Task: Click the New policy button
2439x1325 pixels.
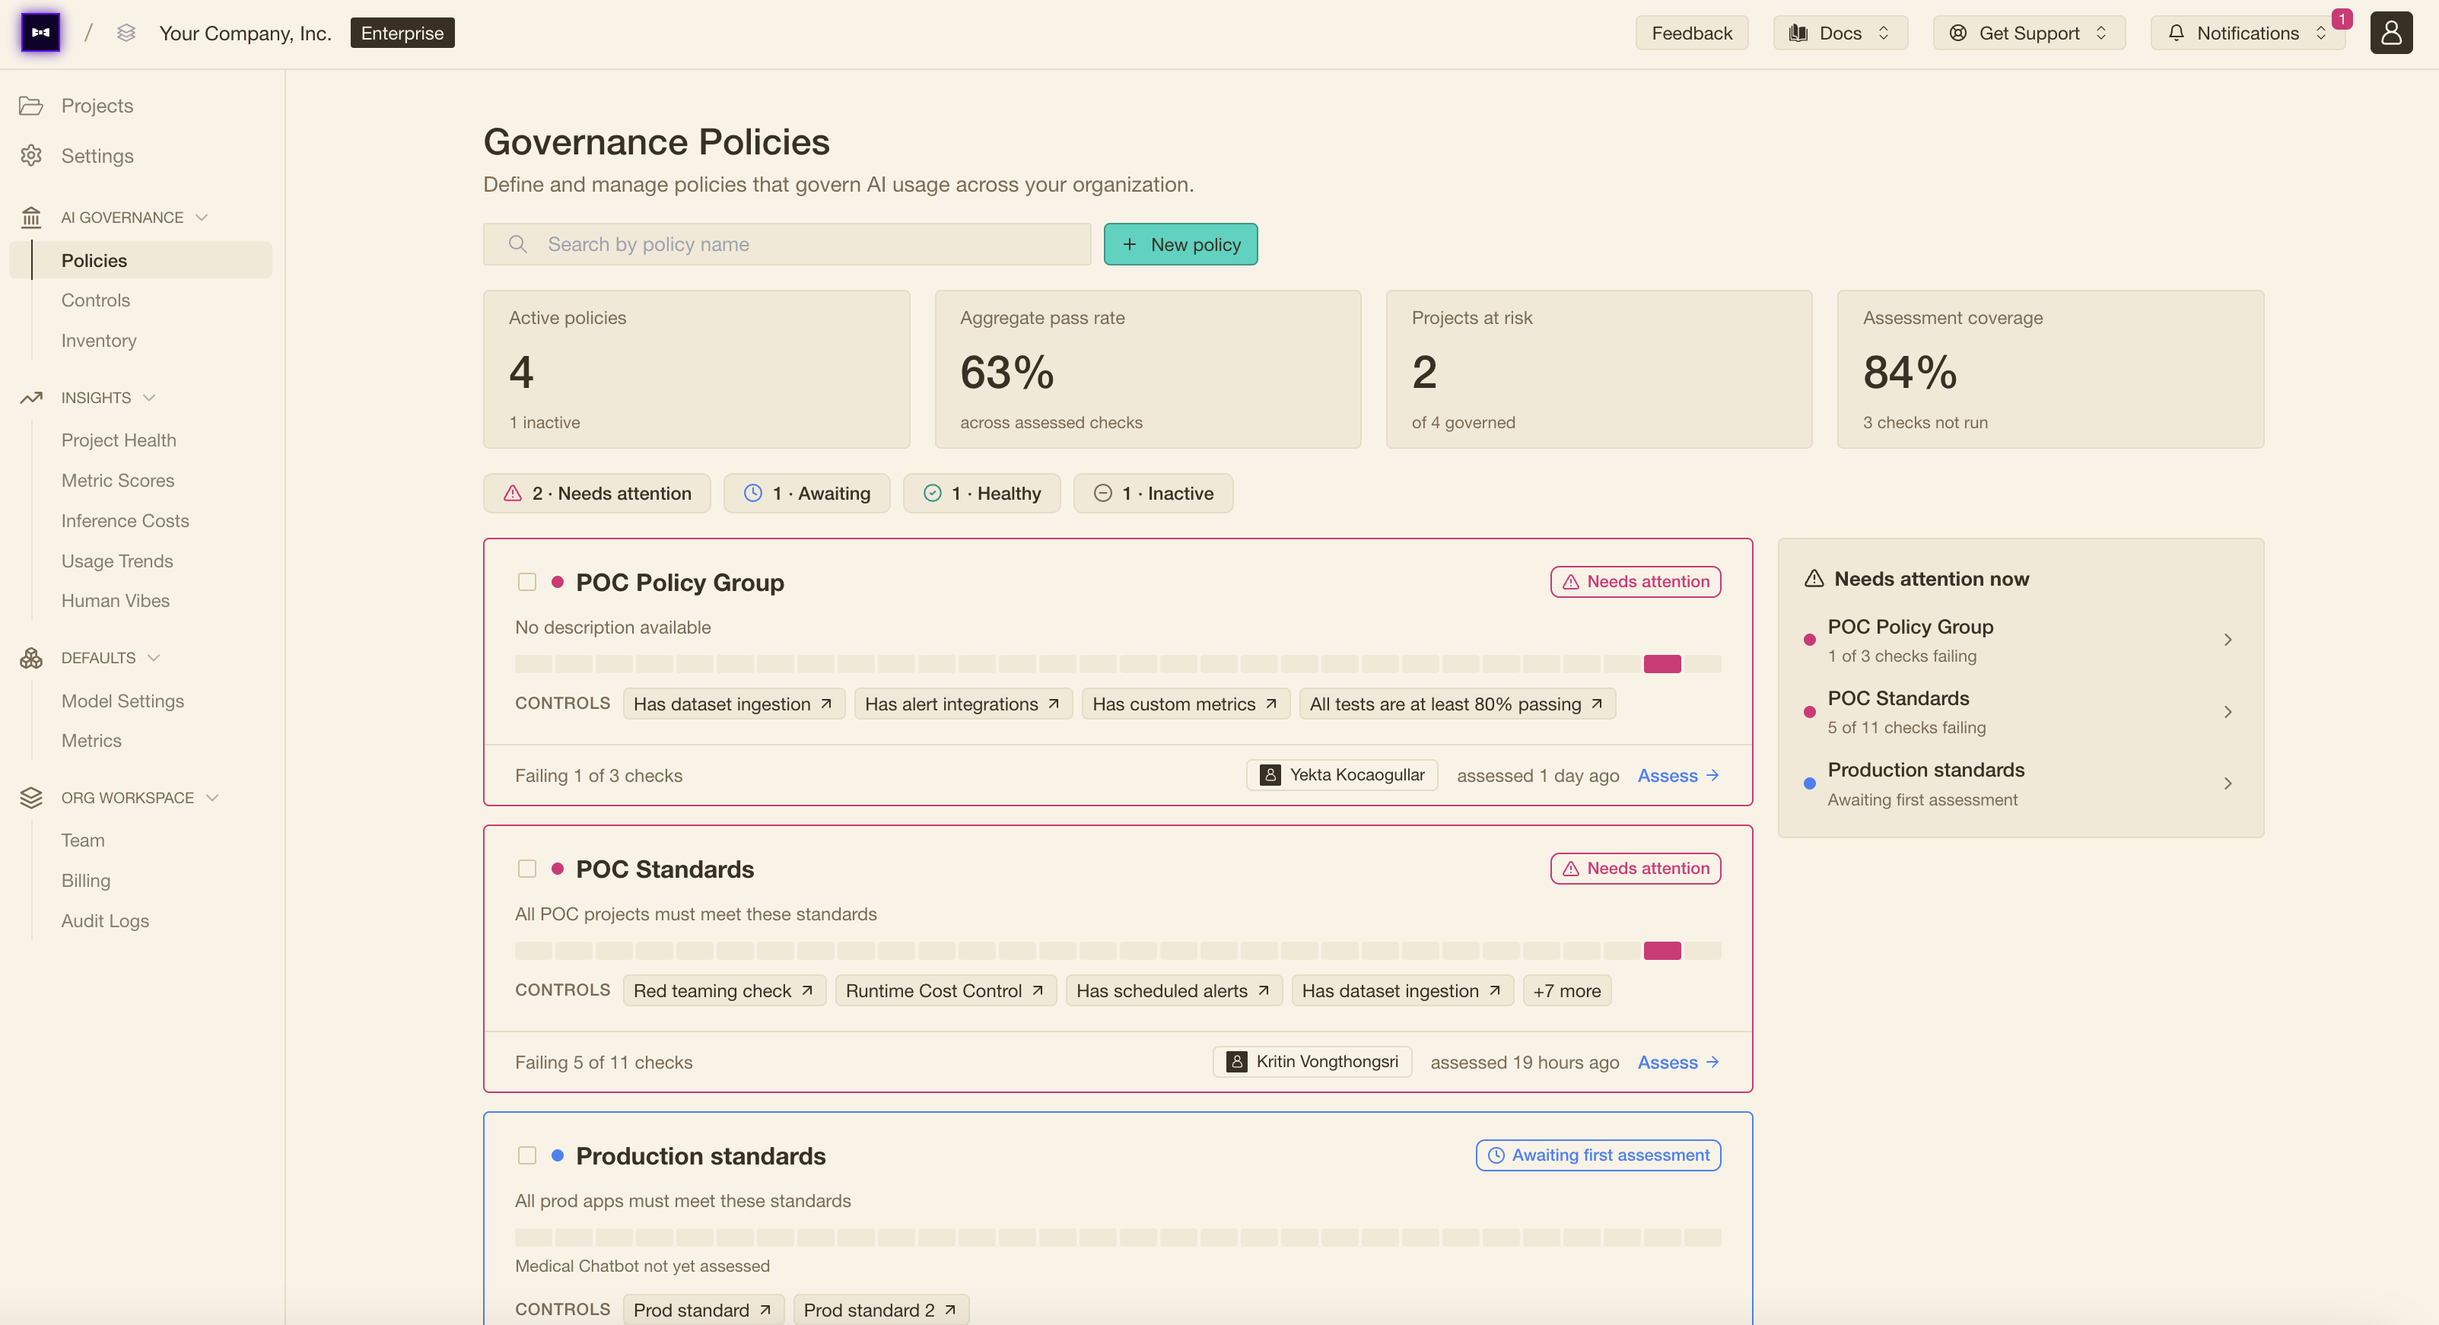Action: coord(1181,244)
